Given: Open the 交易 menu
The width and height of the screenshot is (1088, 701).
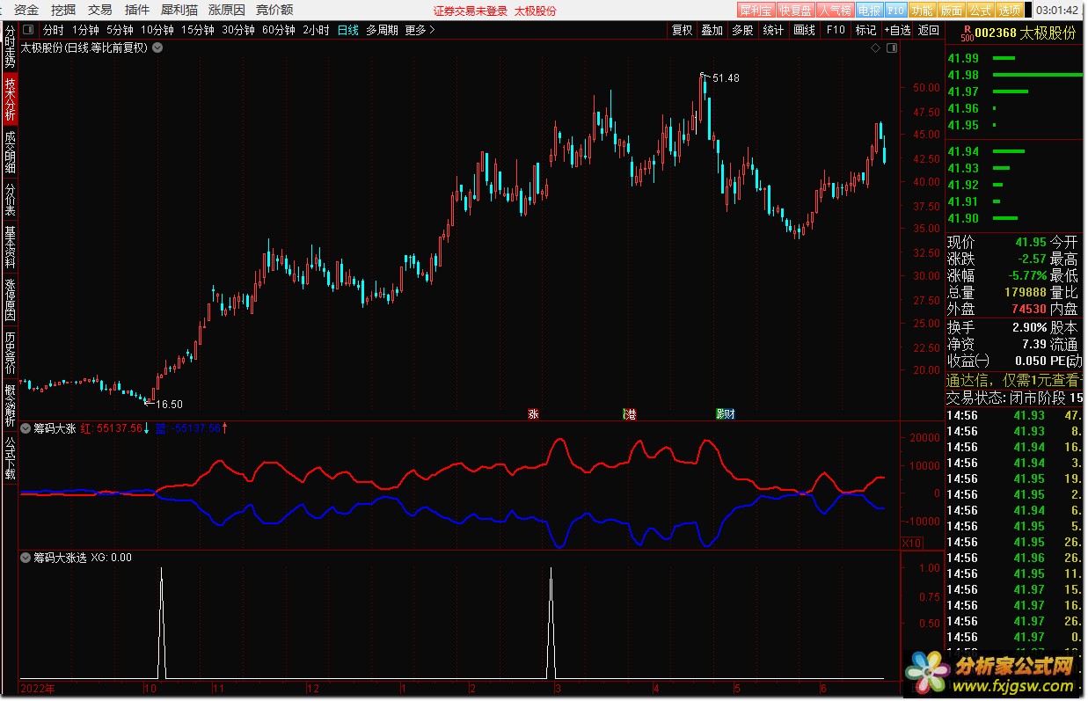Looking at the screenshot, I should [x=100, y=11].
